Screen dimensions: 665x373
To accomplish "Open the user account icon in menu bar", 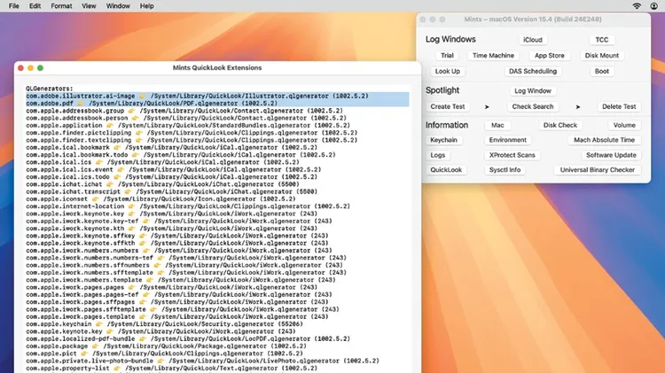I will (x=654, y=6).
